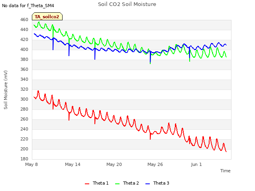Click the 260 y-axis label

click(24, 119)
